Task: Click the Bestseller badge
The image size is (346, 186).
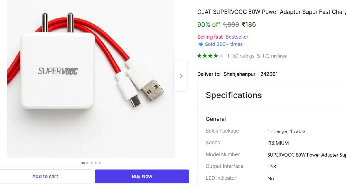Action: coord(237,37)
